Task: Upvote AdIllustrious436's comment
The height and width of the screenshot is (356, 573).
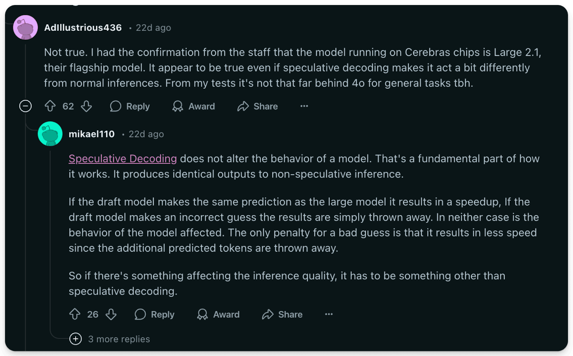Action: click(50, 106)
